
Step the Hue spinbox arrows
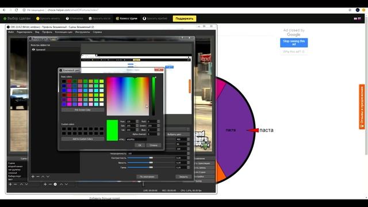(x=137, y=121)
